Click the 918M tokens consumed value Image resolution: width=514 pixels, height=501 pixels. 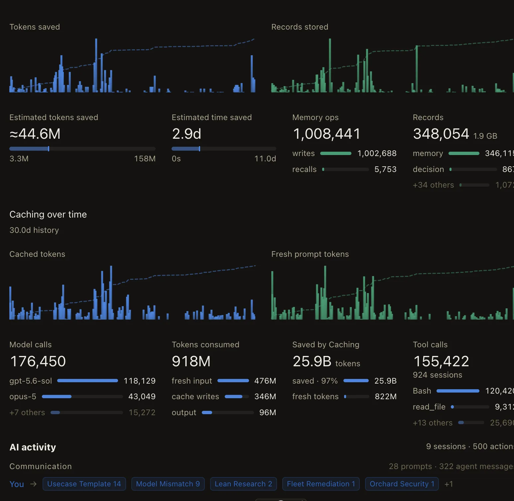pyautogui.click(x=191, y=361)
